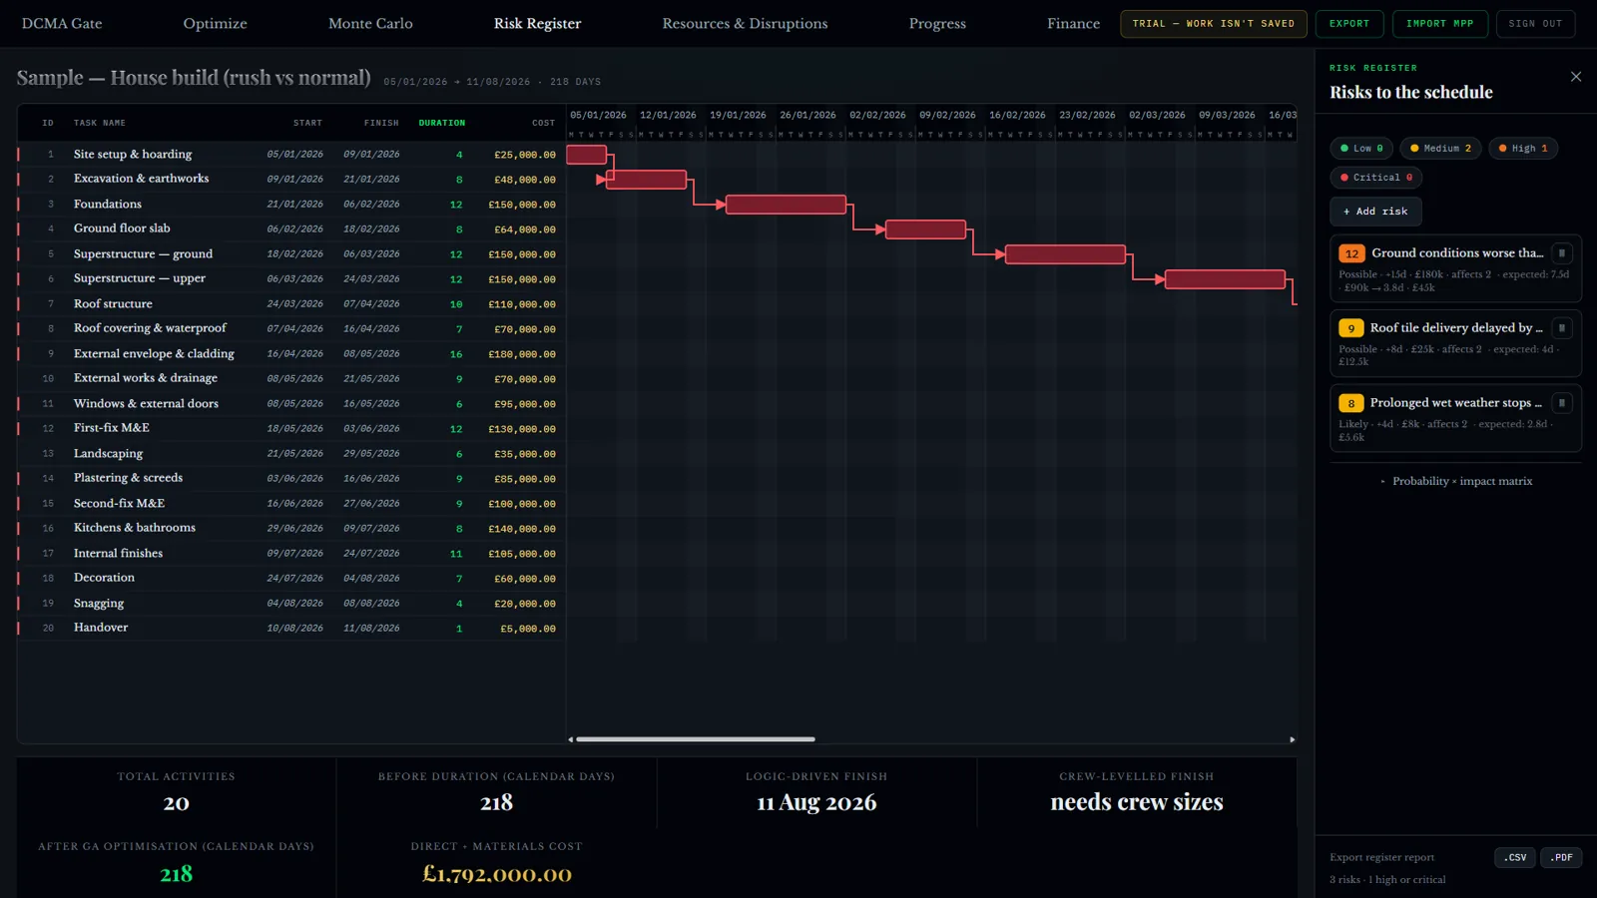Screen dimensions: 1597x898
Task: Click Sign Out
Action: (x=1535, y=24)
